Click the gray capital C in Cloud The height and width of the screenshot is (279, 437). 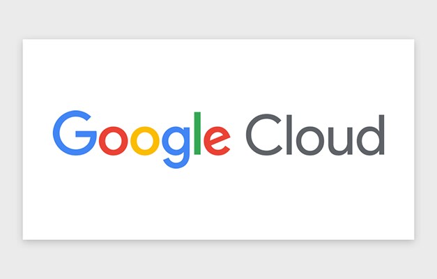(x=264, y=135)
